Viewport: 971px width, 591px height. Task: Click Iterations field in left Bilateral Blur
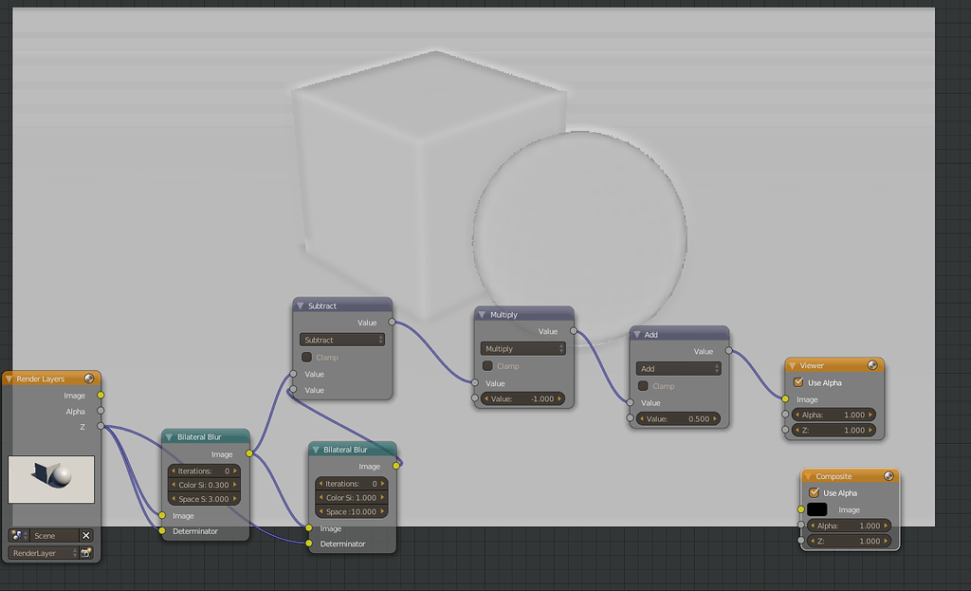tap(204, 471)
